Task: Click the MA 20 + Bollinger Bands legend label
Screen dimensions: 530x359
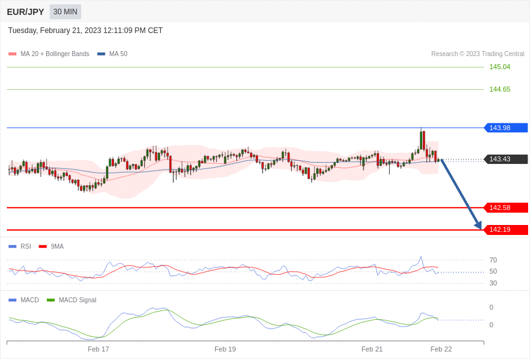Action: pos(55,54)
